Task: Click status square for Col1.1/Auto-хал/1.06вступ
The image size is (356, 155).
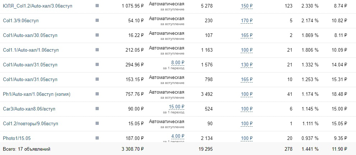Action: point(97,50)
